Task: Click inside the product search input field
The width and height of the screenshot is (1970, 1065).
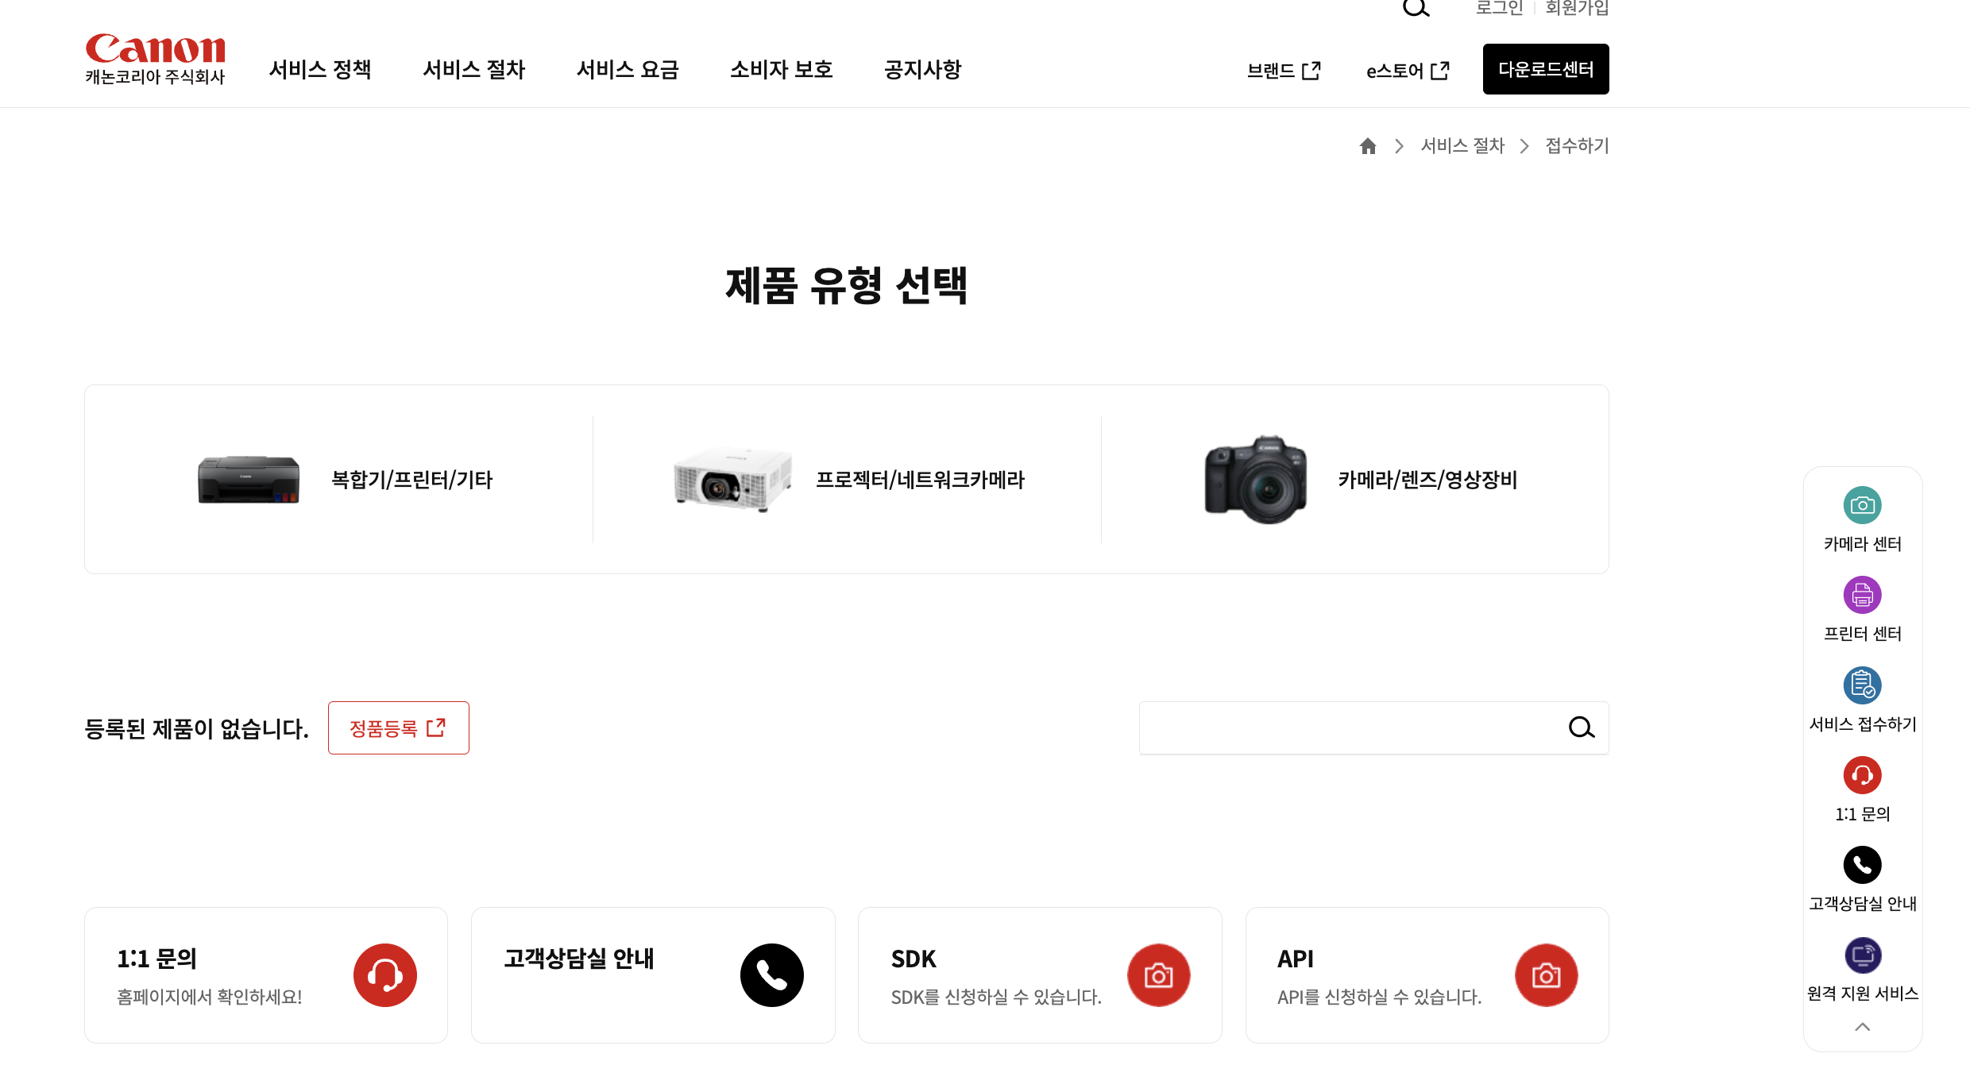Action: (x=1350, y=727)
